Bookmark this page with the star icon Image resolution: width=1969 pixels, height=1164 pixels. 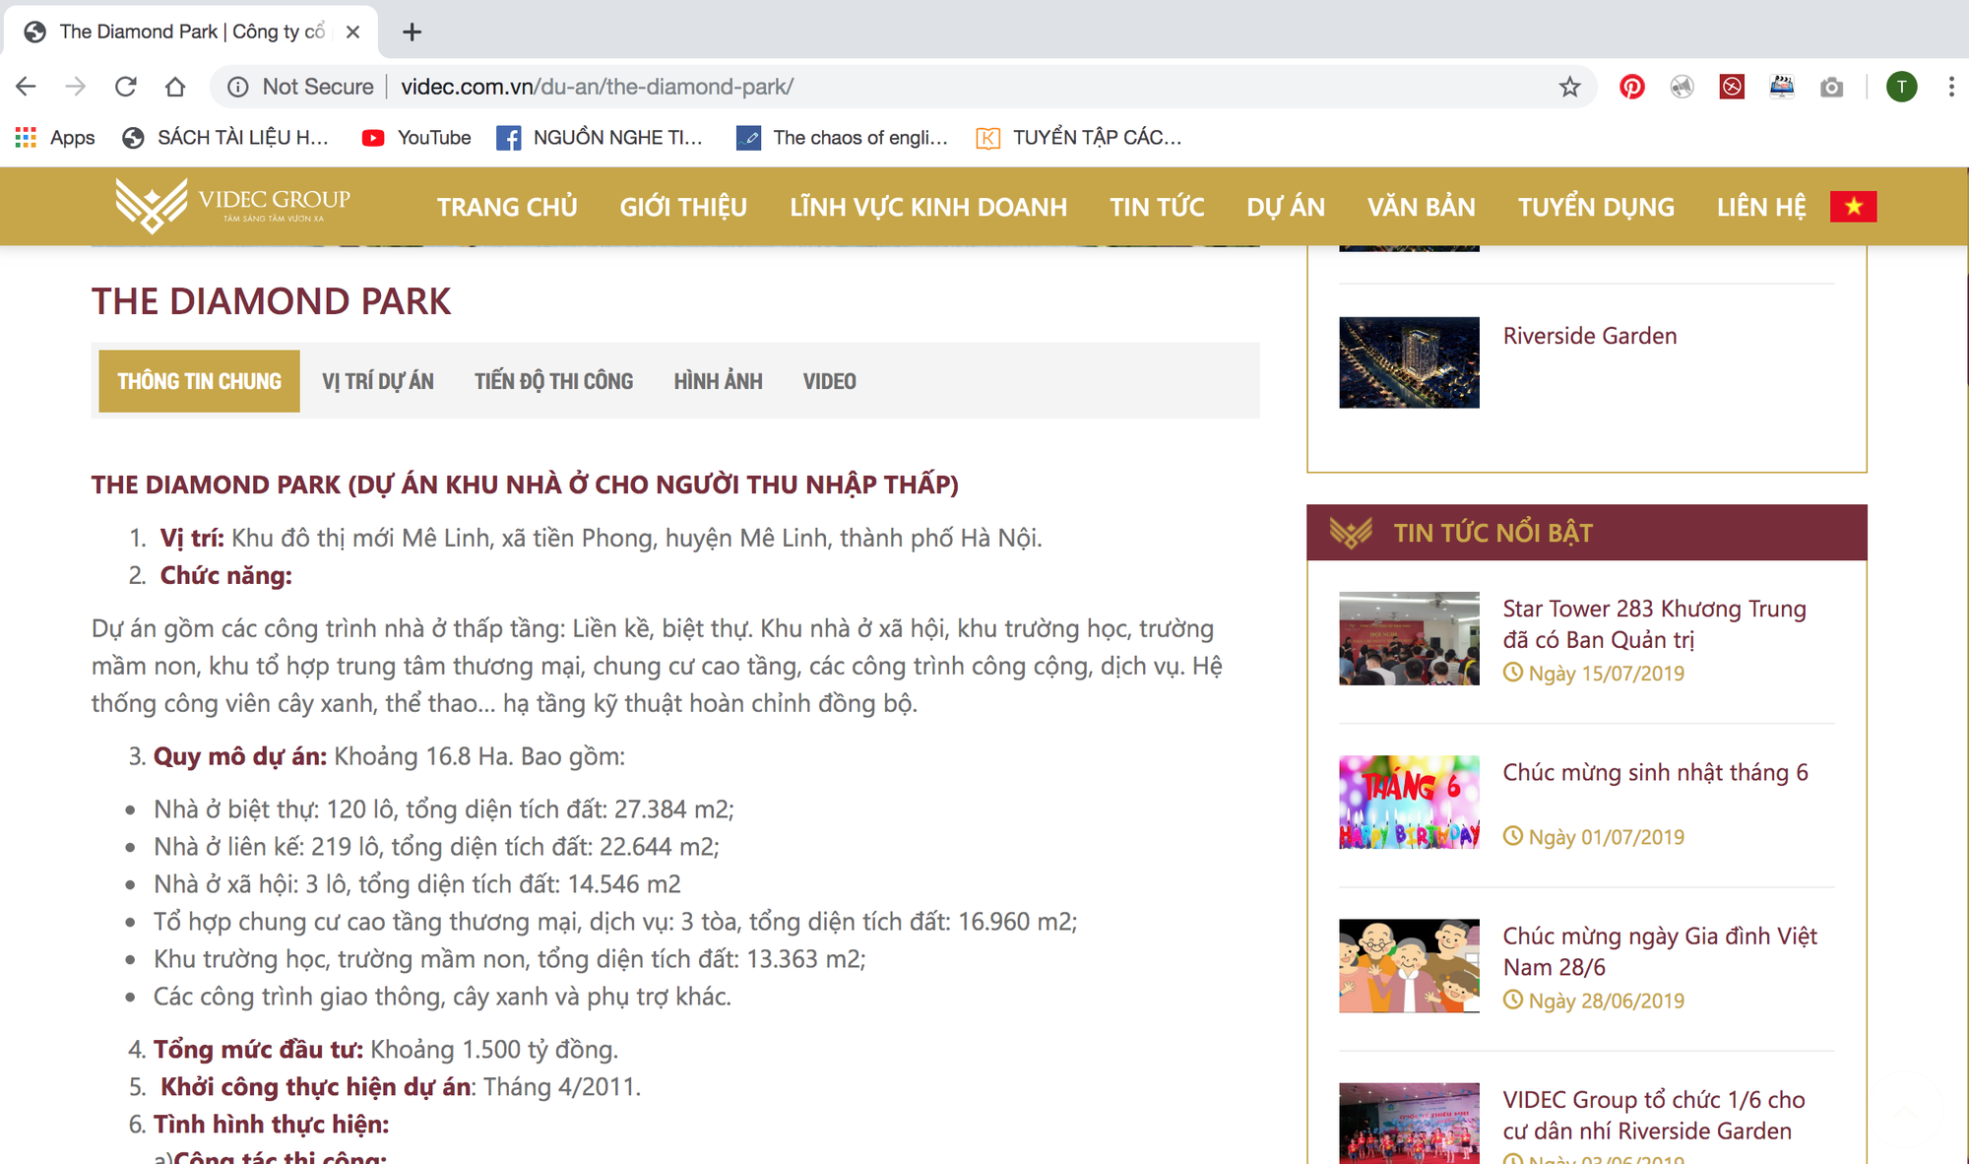1569,87
